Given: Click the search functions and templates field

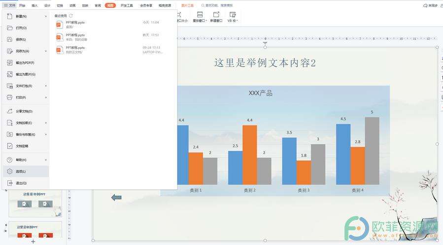Looking at the screenshot, I should (x=217, y=5).
